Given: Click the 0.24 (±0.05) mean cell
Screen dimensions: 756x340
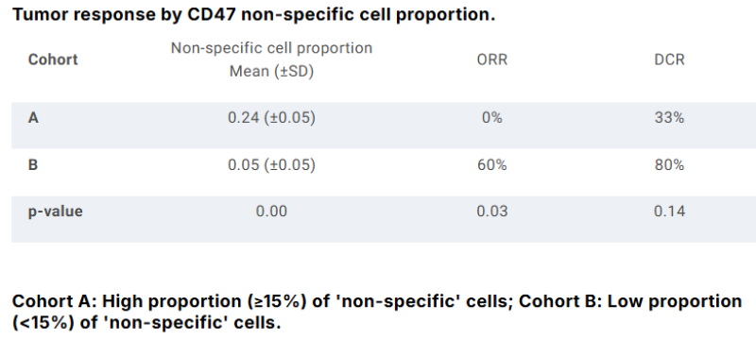Looking at the screenshot, I should tap(271, 117).
